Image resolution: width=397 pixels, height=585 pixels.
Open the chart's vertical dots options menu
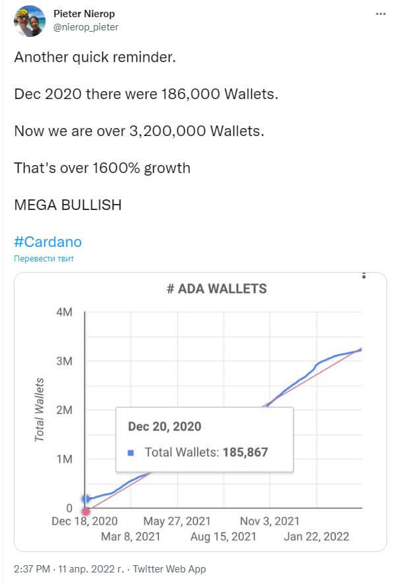pyautogui.click(x=364, y=275)
